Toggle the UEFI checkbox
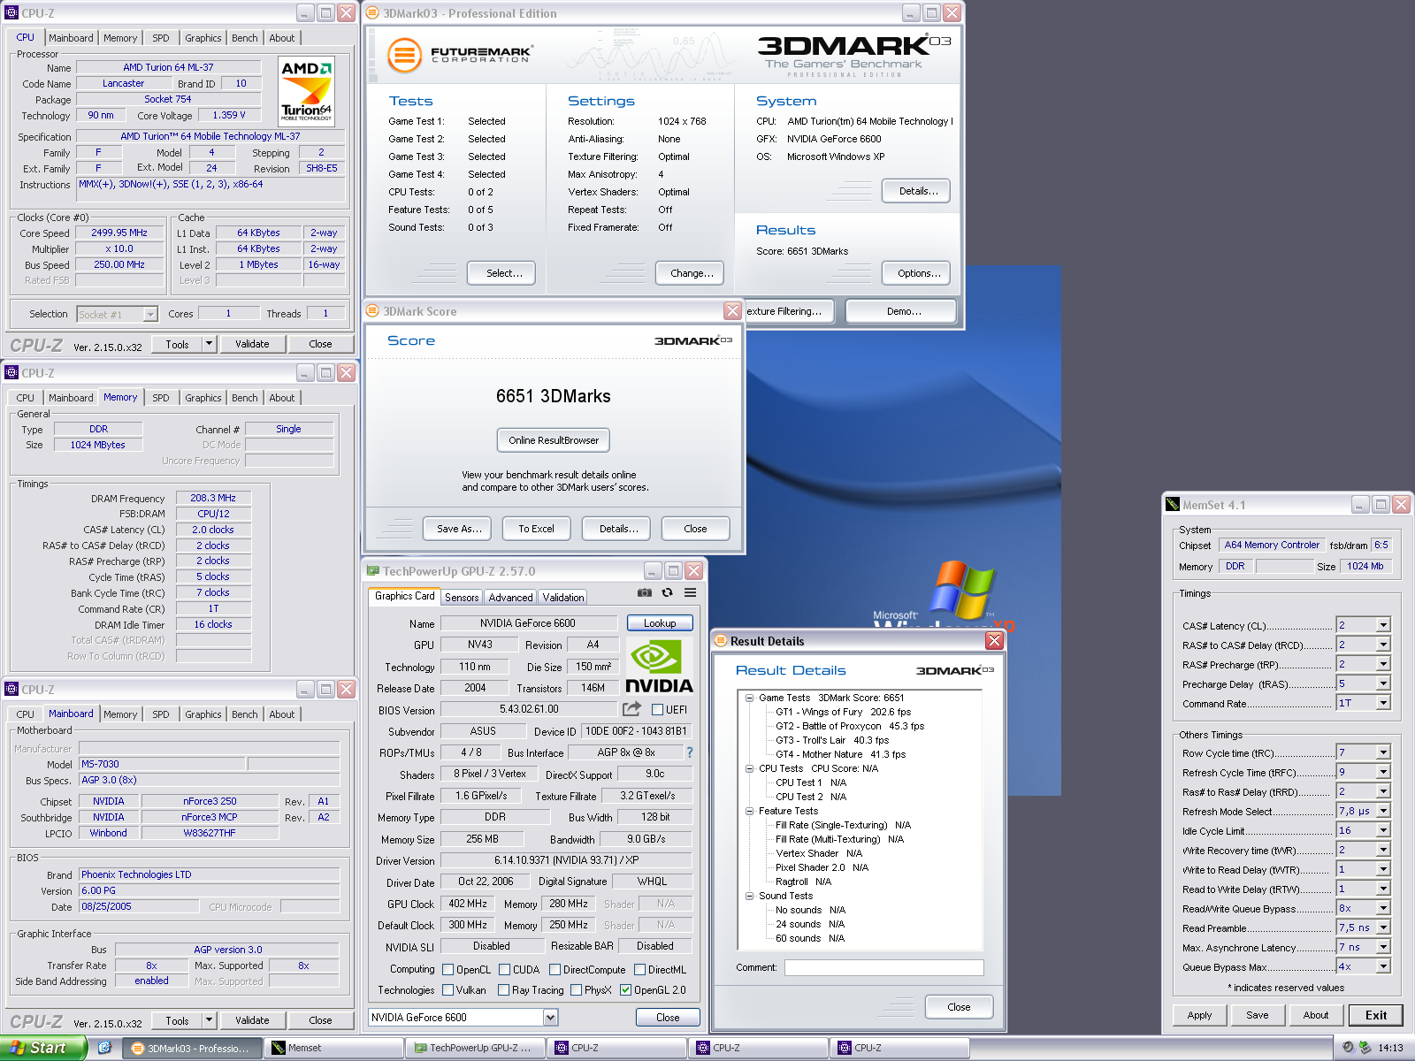This screenshot has width=1415, height=1061. click(x=657, y=709)
